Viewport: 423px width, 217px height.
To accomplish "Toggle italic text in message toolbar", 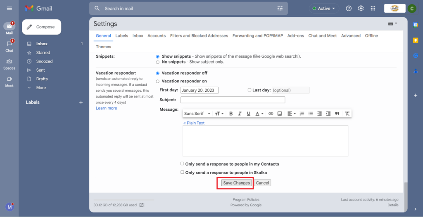I will click(240, 114).
